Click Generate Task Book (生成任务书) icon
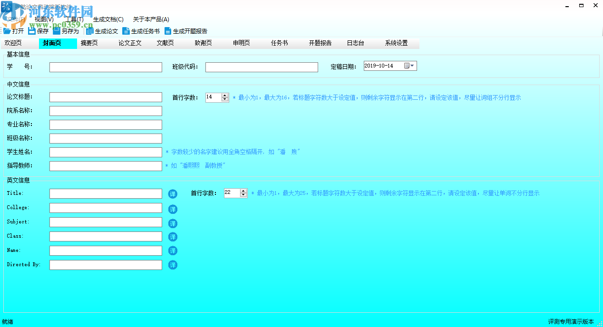 (x=126, y=31)
